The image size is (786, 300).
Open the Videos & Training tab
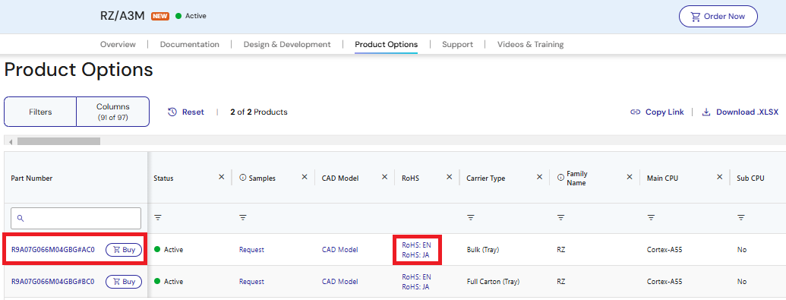530,44
